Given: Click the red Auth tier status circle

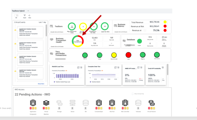Looking at the screenshot, I should coord(128,55).
